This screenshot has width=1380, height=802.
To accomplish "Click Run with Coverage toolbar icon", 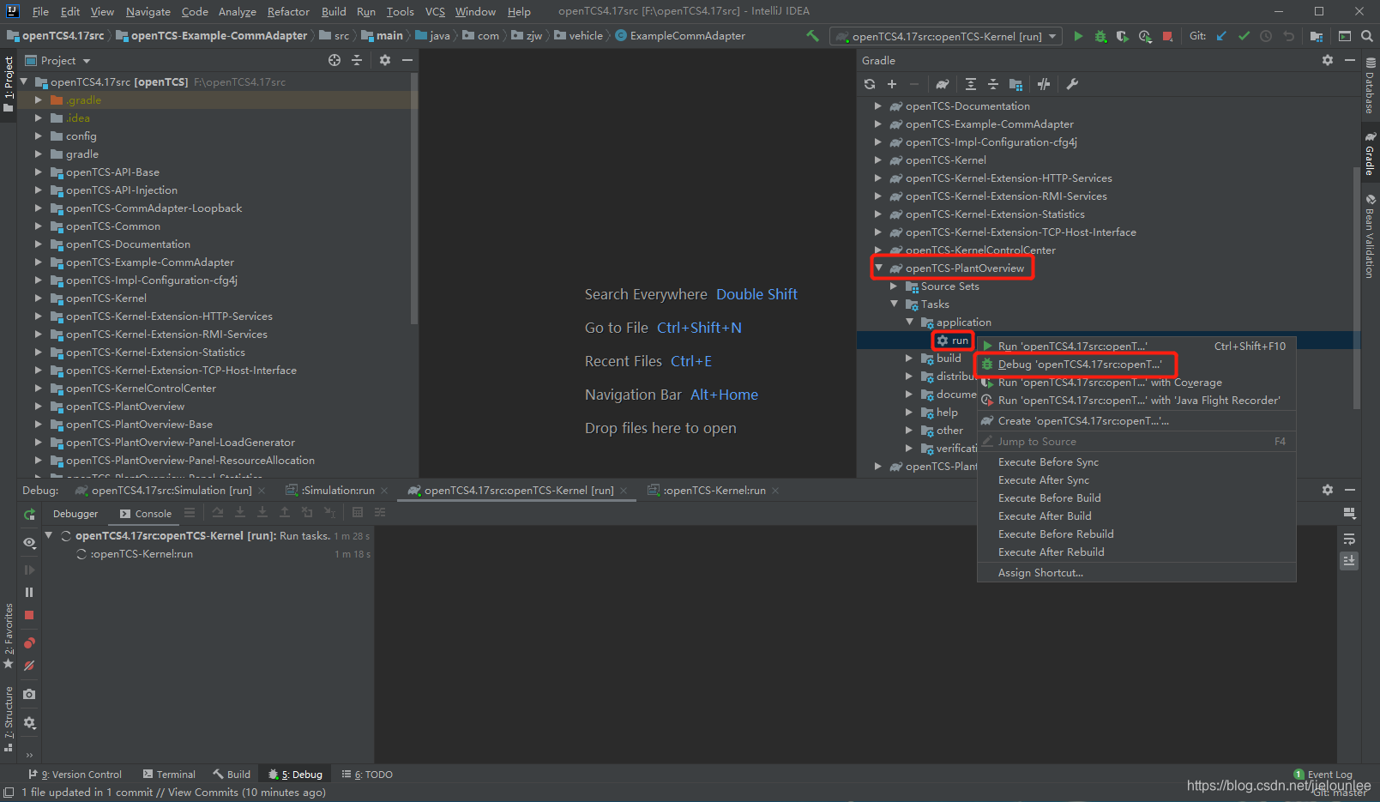I will [x=1123, y=36].
